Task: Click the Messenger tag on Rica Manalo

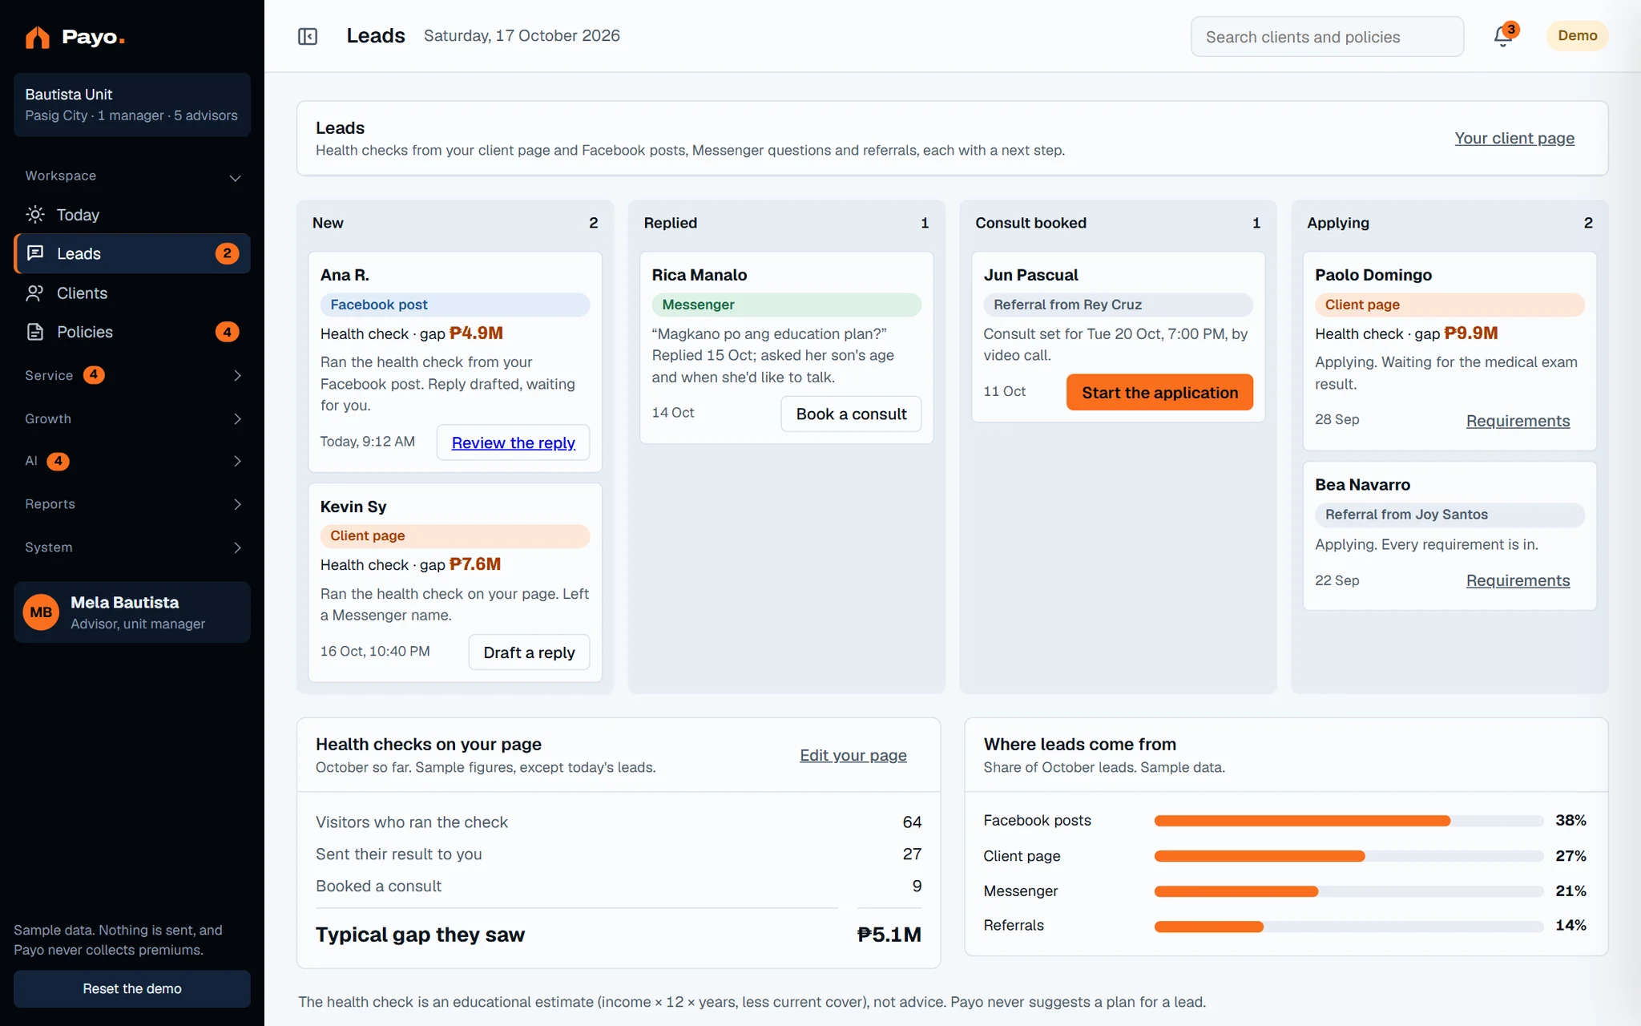Action: [x=786, y=305]
